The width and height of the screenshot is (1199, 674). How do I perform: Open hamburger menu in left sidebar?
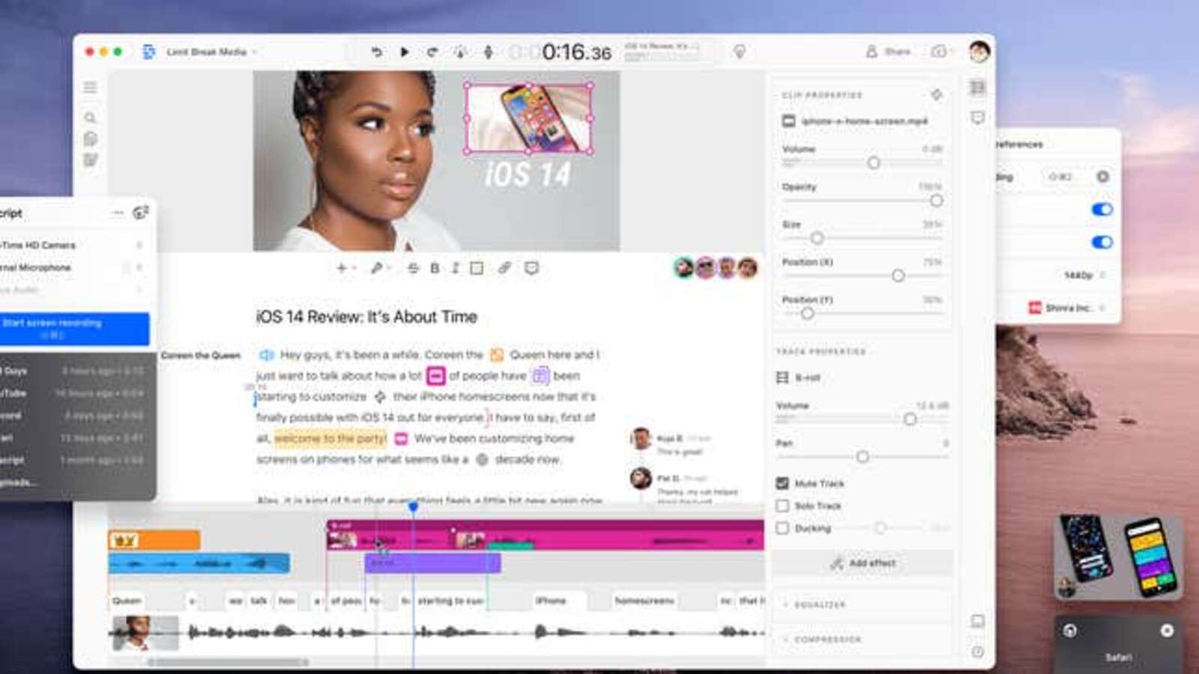pyautogui.click(x=90, y=87)
